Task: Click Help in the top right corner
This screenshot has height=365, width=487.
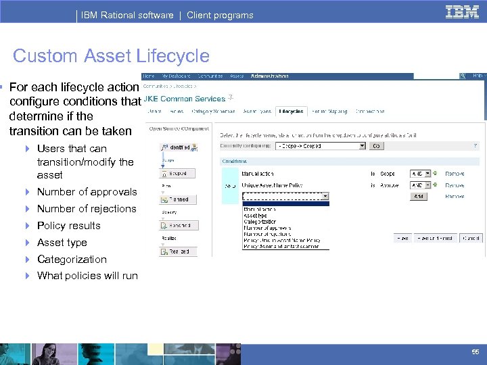Action: pyautogui.click(x=478, y=76)
